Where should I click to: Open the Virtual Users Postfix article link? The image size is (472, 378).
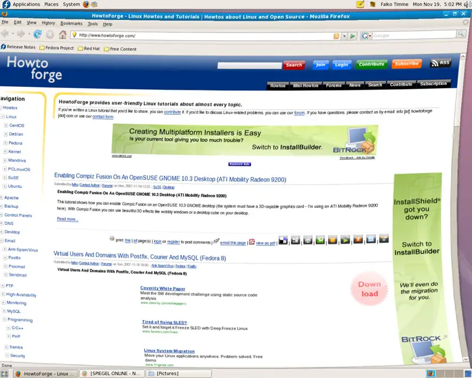(140, 256)
